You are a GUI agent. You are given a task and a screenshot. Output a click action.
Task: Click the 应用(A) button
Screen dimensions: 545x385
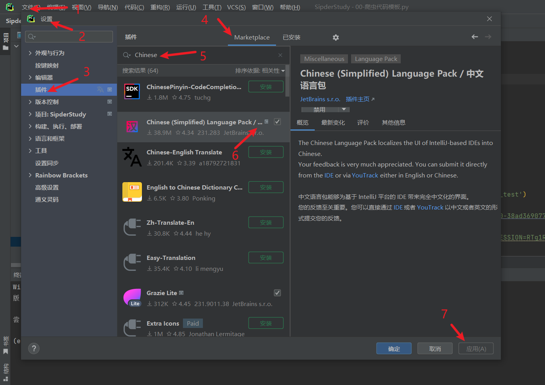click(x=476, y=349)
